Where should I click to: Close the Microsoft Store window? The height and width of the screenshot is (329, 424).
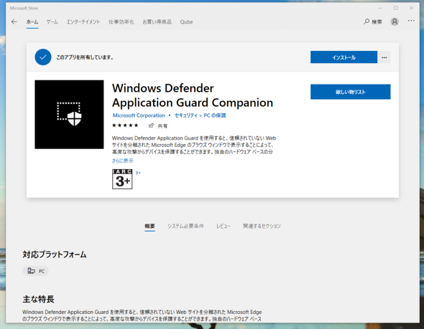point(411,8)
